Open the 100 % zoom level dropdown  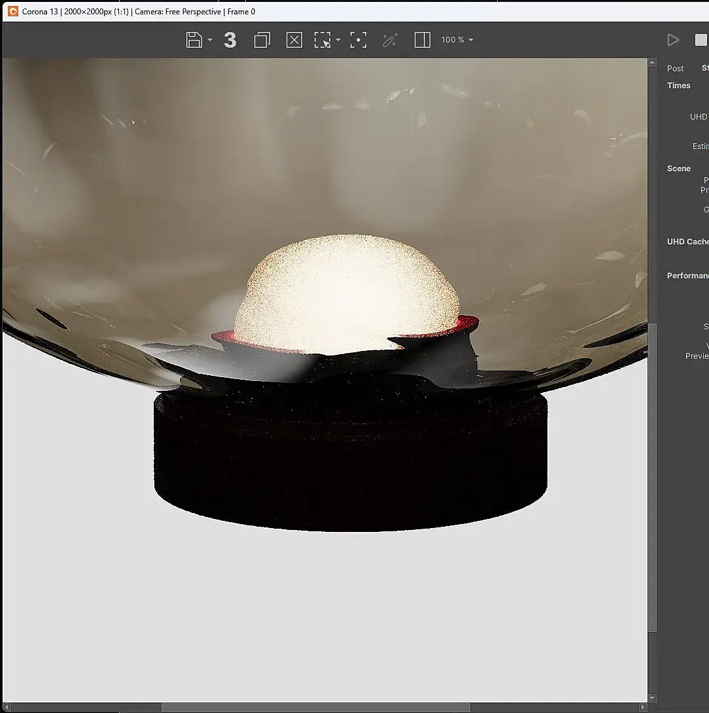(457, 40)
